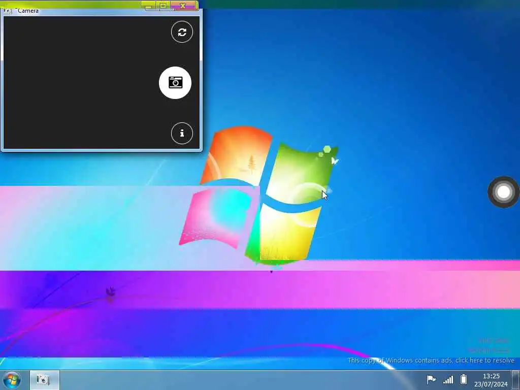Open the Action Center flag icon
The image size is (520, 390).
pyautogui.click(x=431, y=379)
